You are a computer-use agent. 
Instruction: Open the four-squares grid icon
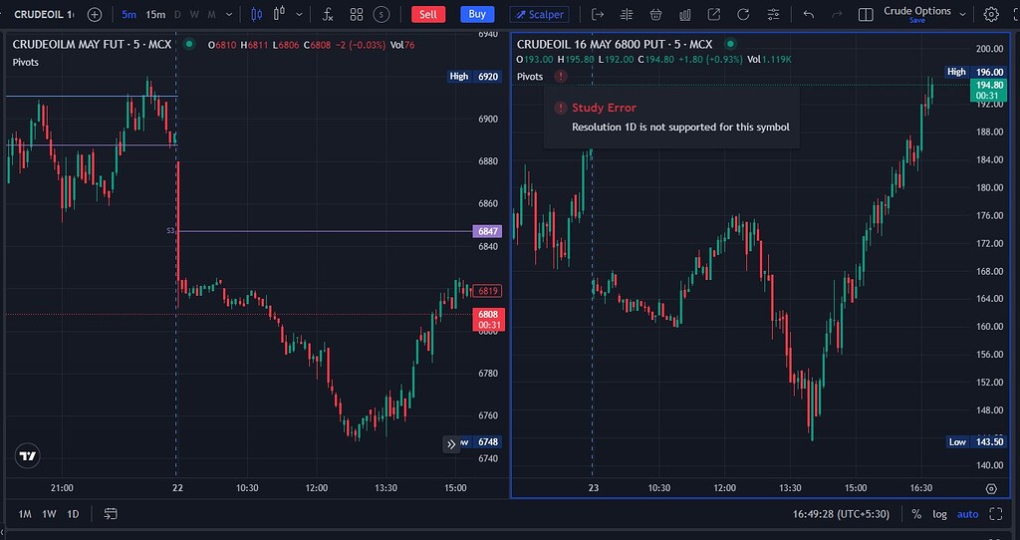click(357, 14)
